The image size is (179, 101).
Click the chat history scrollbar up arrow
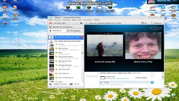click(162, 73)
